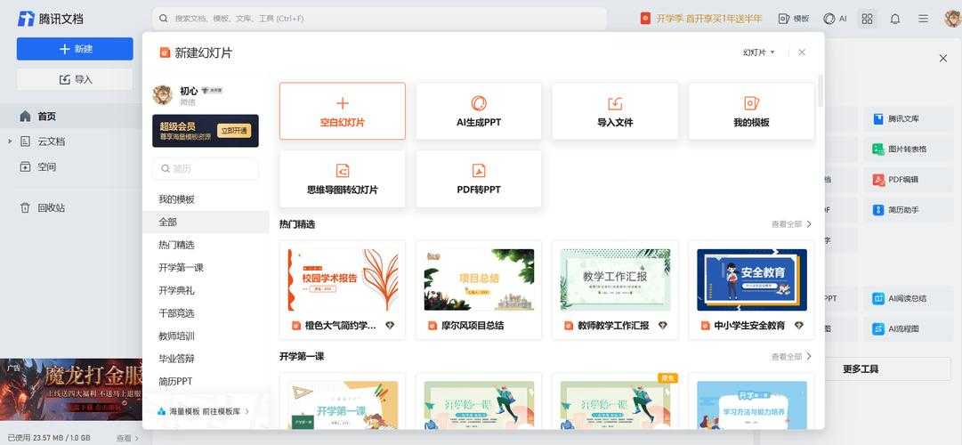962x445 pixels.
Task: Open PDF编辑 tool
Action: click(908, 180)
